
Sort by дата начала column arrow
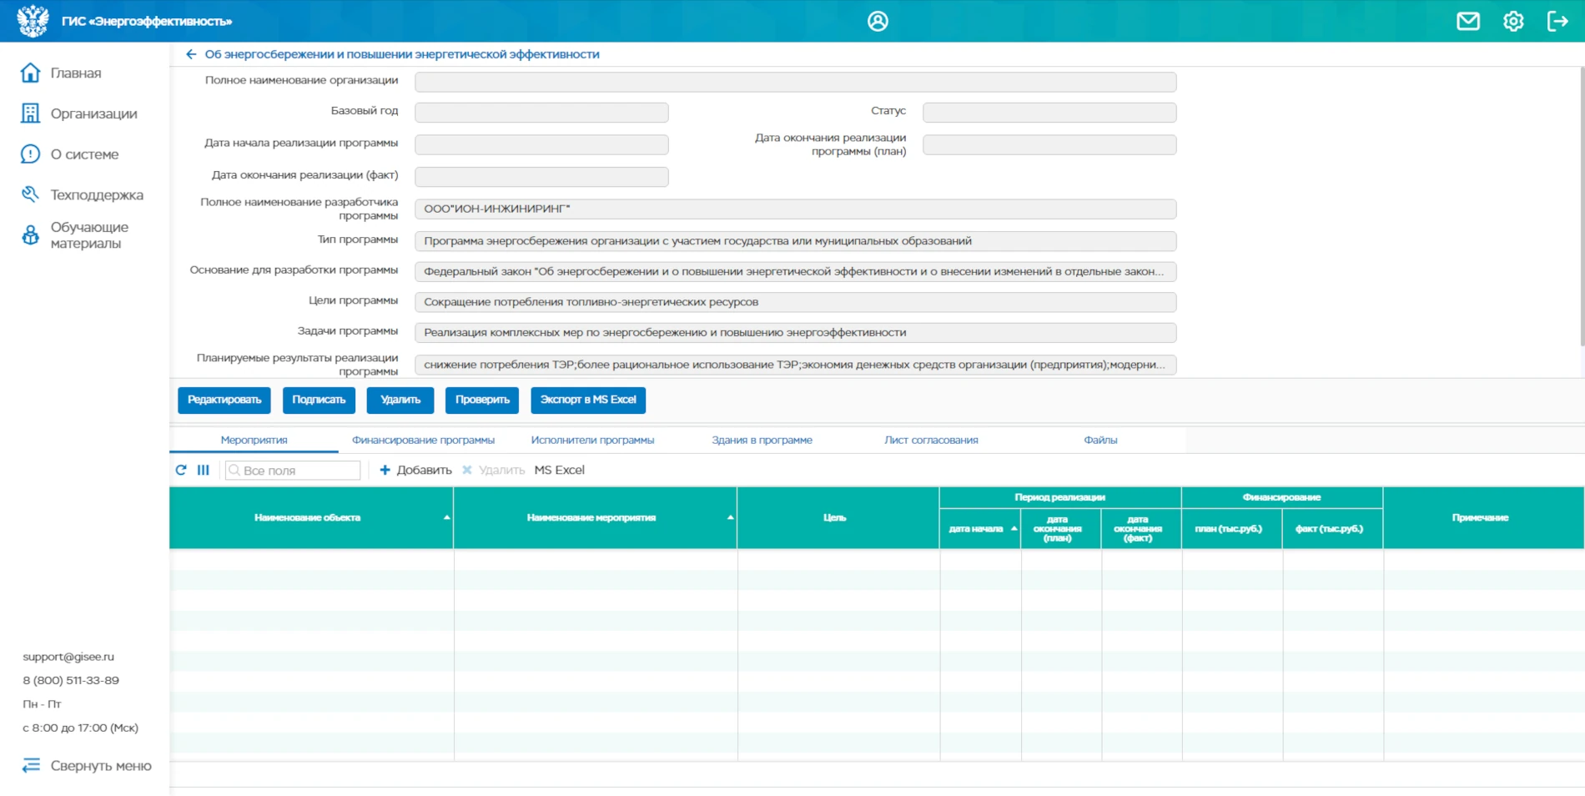[1014, 528]
